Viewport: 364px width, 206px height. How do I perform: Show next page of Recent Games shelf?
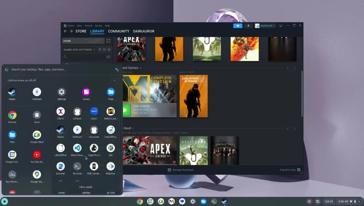[x=294, y=68]
